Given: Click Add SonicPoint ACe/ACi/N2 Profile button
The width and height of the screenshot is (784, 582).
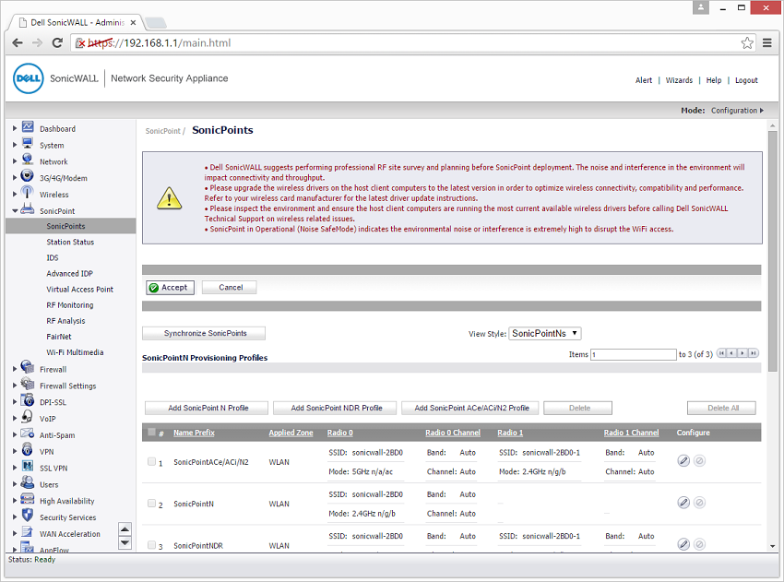Looking at the screenshot, I should point(470,408).
